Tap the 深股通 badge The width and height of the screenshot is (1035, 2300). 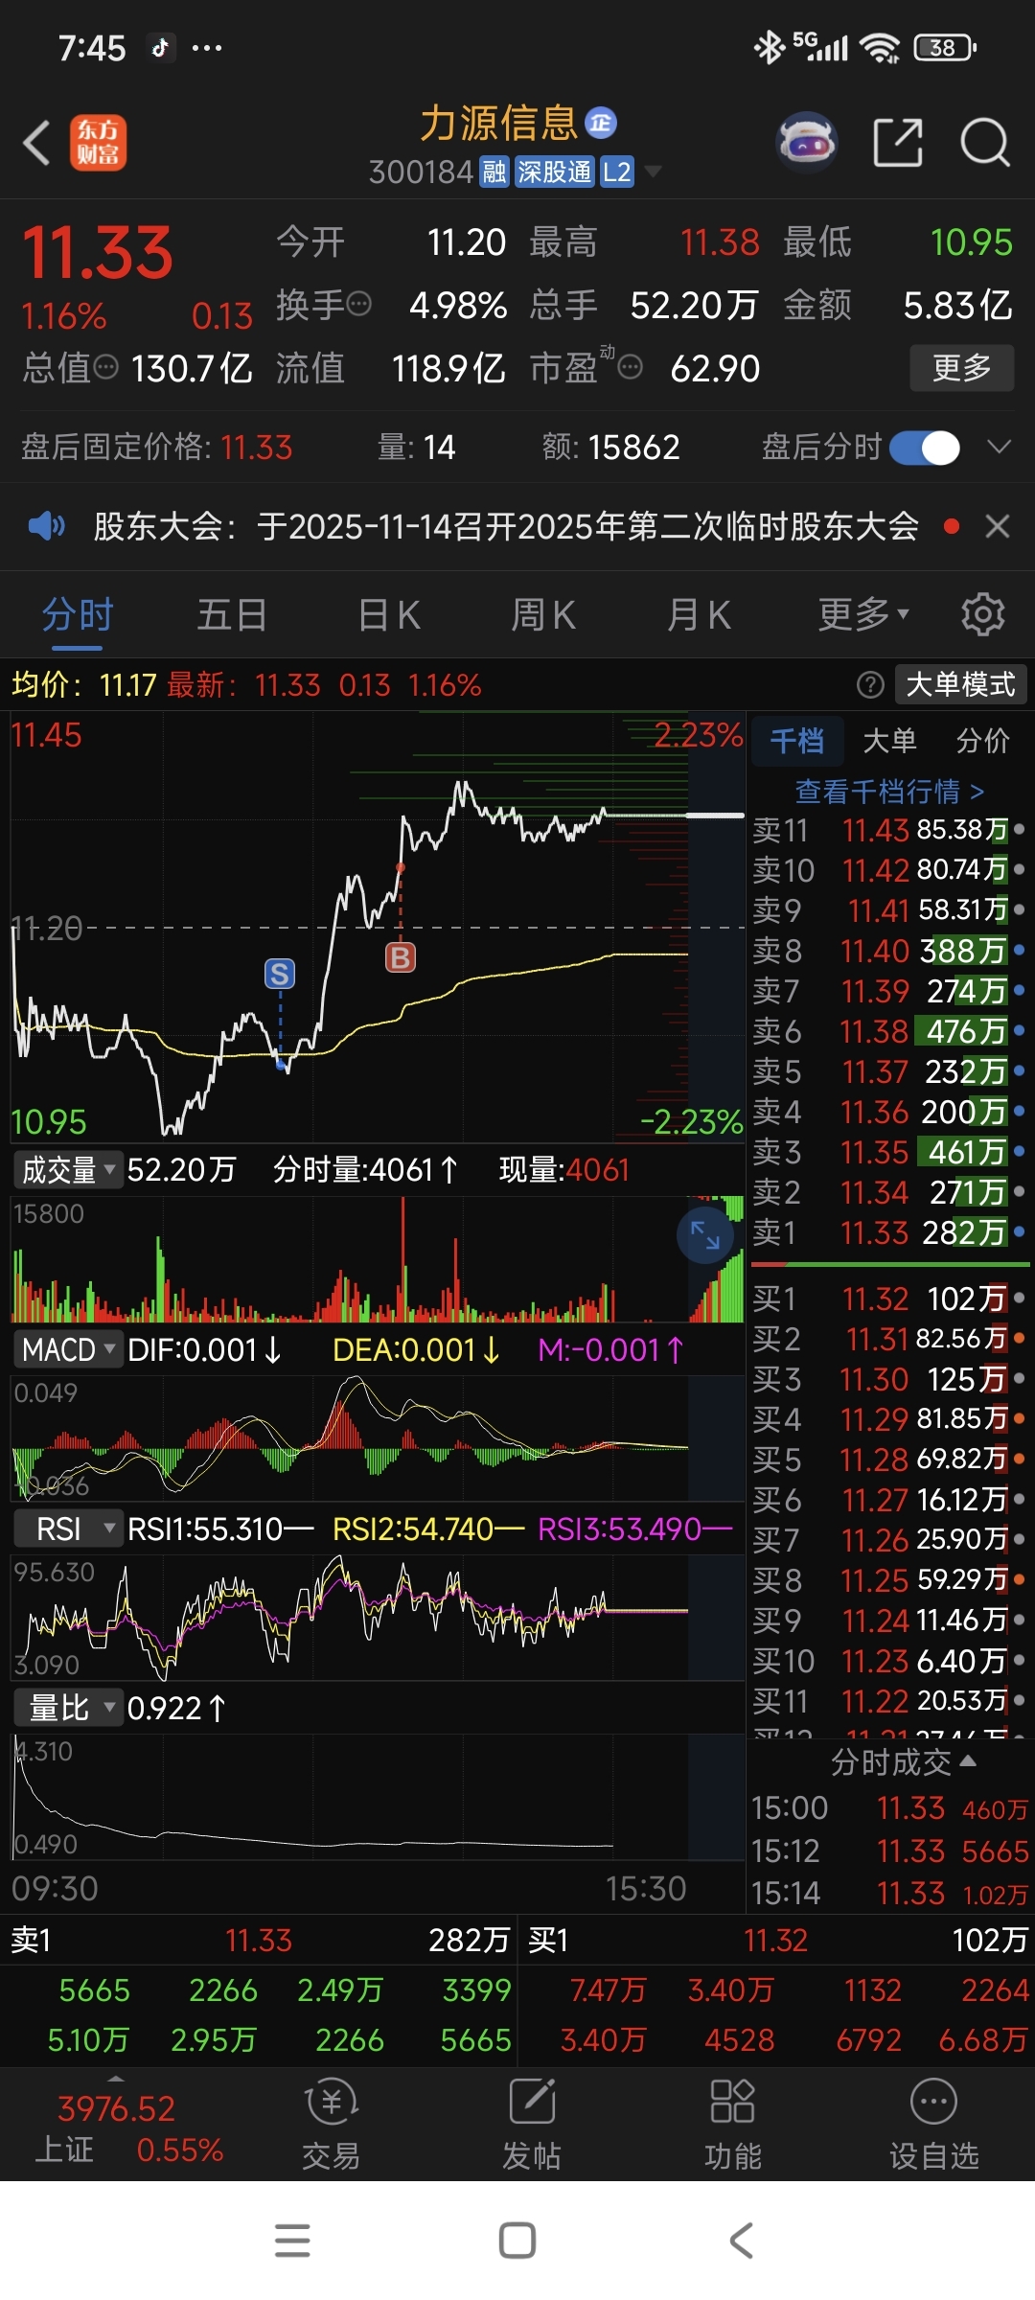555,172
